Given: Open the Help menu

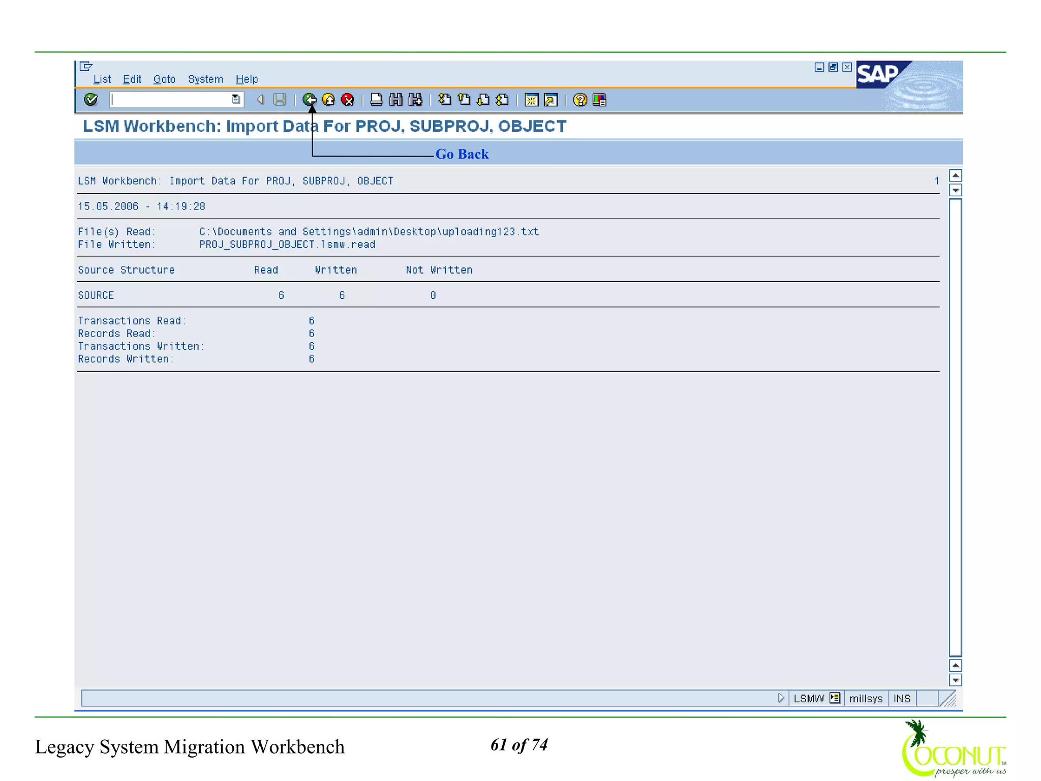Looking at the screenshot, I should pyautogui.click(x=247, y=79).
